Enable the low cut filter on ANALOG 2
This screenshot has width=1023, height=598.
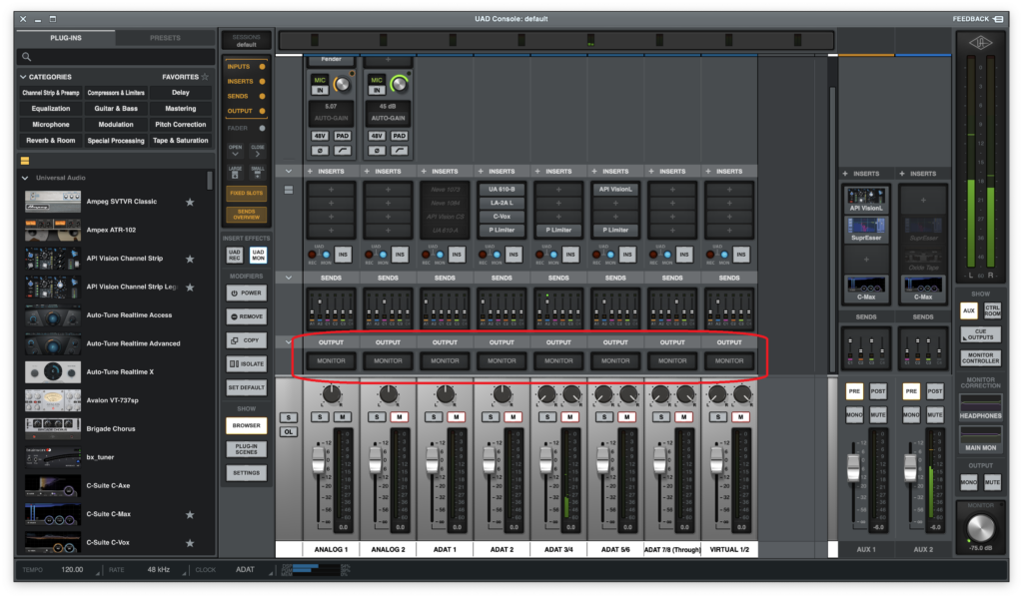pyautogui.click(x=400, y=151)
